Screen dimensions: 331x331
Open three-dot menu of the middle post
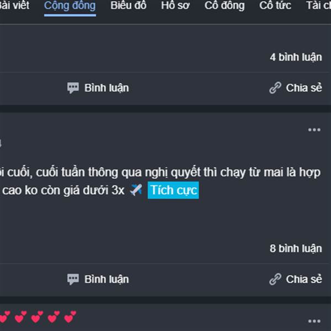click(314, 130)
